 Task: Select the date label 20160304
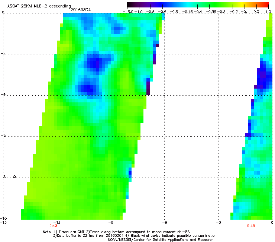[x=81, y=10]
